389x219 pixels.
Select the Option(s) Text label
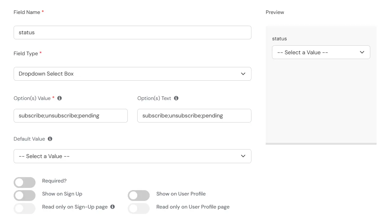[x=154, y=98]
